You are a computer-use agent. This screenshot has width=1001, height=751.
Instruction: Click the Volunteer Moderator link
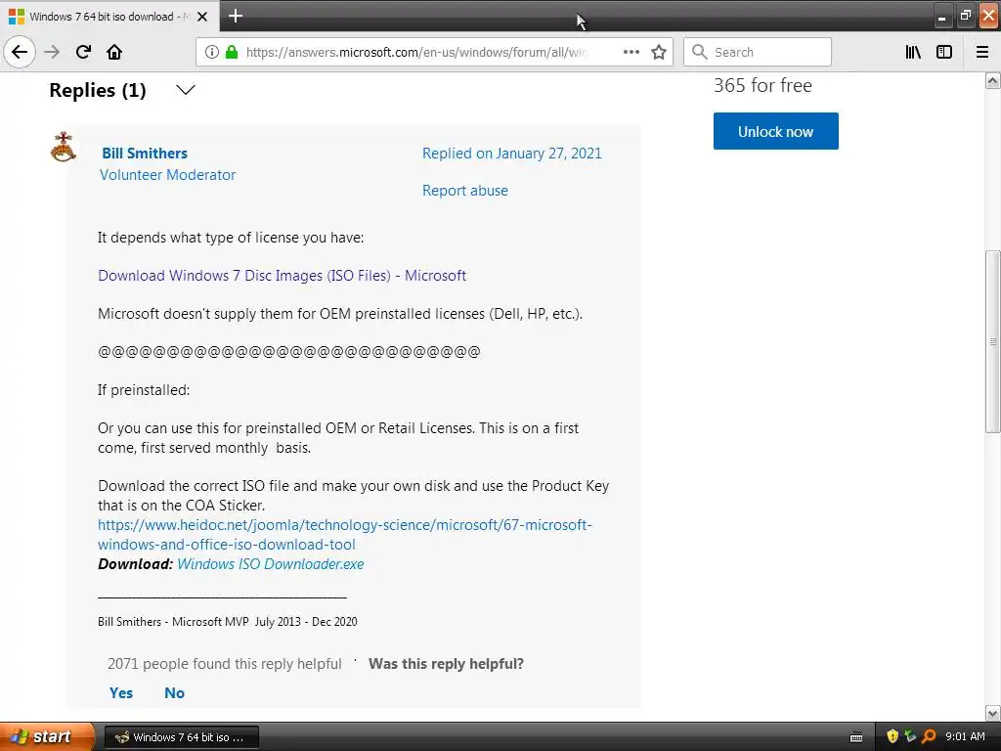[x=168, y=175]
